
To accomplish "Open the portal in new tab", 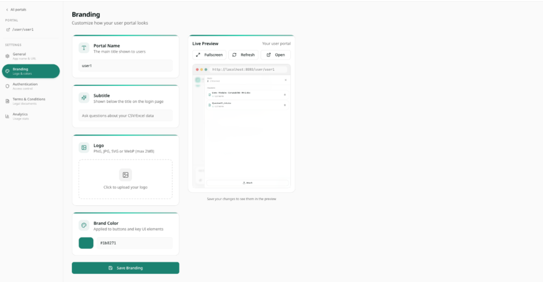I will [276, 55].
